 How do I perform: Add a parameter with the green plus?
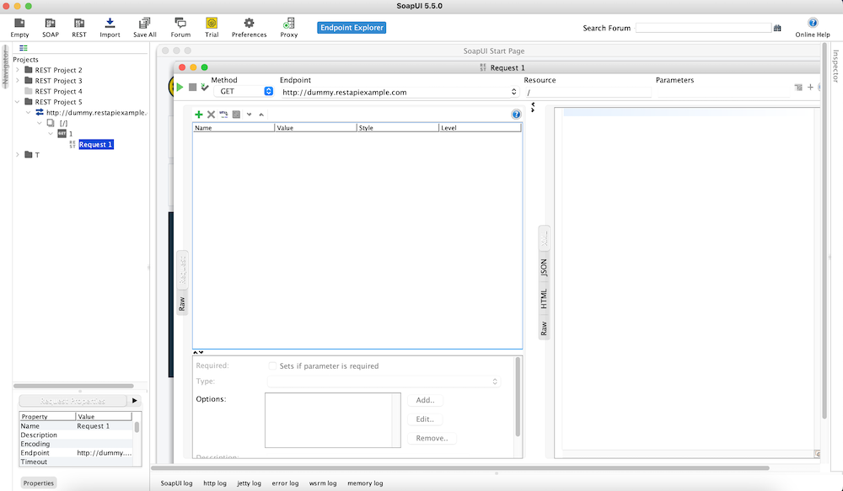(198, 115)
